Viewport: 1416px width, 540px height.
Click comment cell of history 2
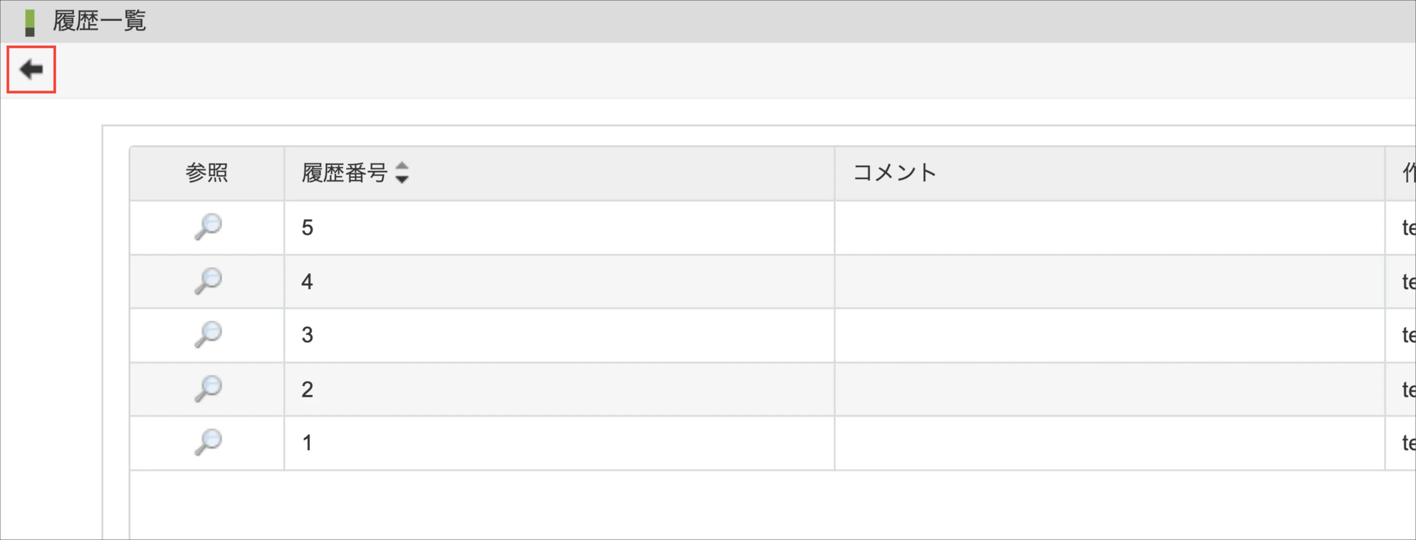pos(1109,389)
